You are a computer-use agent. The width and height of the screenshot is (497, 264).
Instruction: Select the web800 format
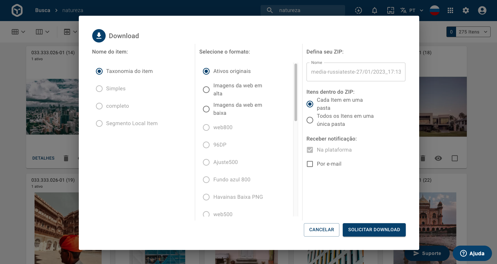coord(206,127)
